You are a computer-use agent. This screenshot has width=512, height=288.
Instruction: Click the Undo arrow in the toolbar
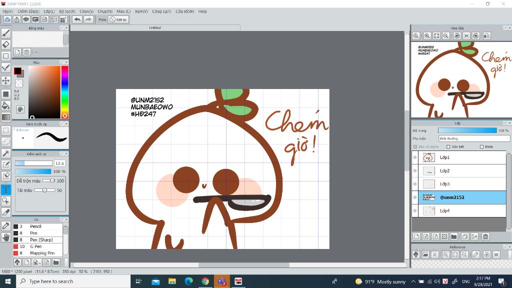click(77, 19)
